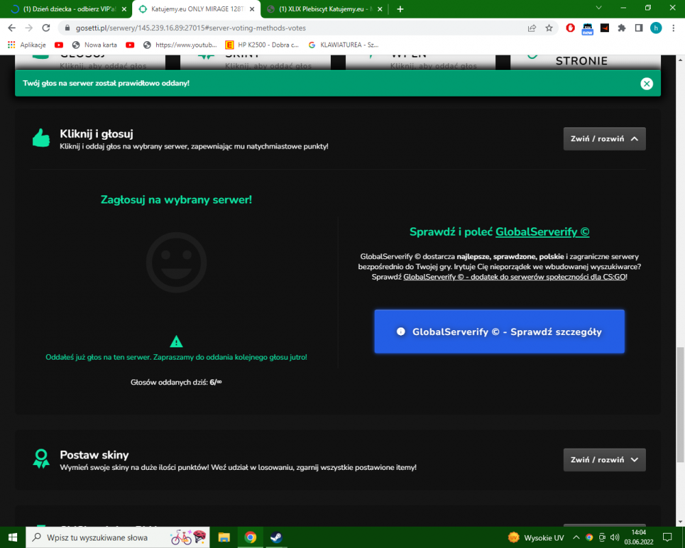Open the profile avatar h

(x=656, y=28)
